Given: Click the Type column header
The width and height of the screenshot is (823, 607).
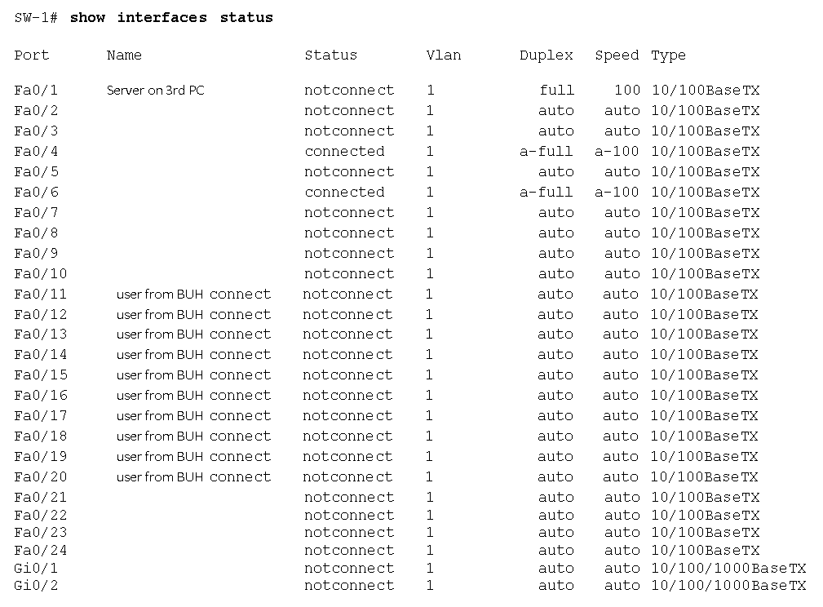Looking at the screenshot, I should (668, 55).
